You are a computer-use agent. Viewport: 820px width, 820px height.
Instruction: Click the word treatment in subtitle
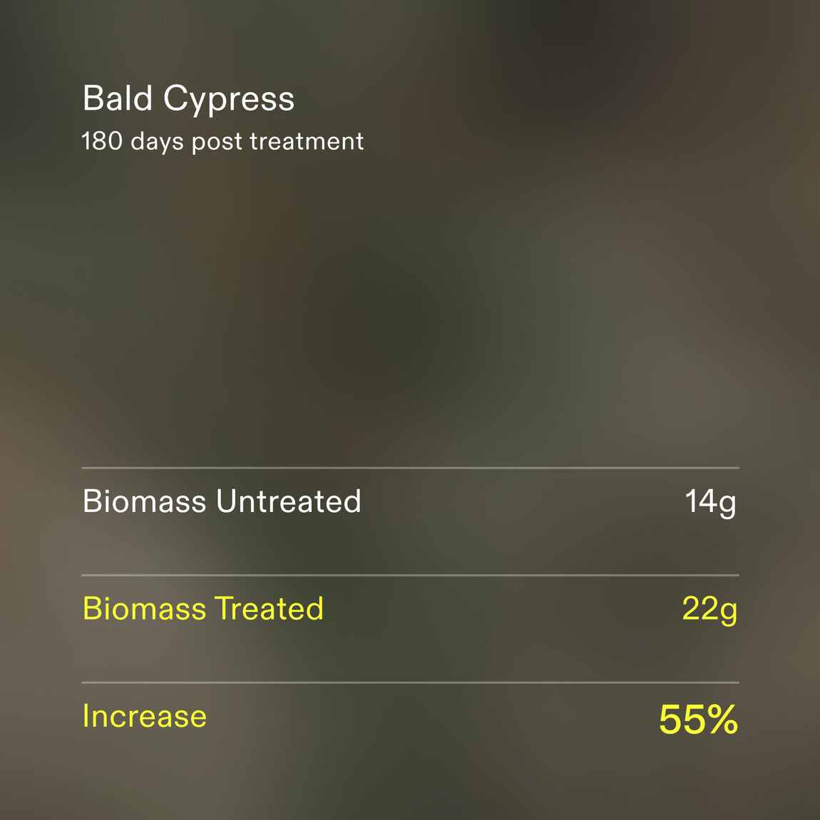pyautogui.click(x=307, y=141)
